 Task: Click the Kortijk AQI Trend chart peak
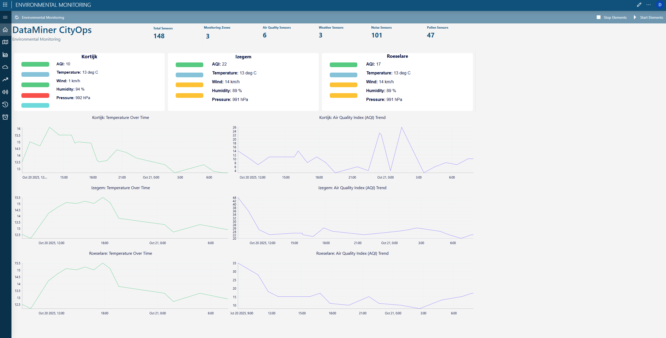tap(401, 127)
